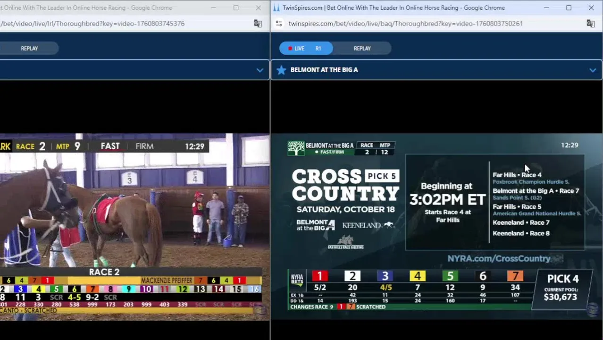Image resolution: width=603 pixels, height=340 pixels.
Task: Minimize the right Chrome window
Action: tap(546, 8)
